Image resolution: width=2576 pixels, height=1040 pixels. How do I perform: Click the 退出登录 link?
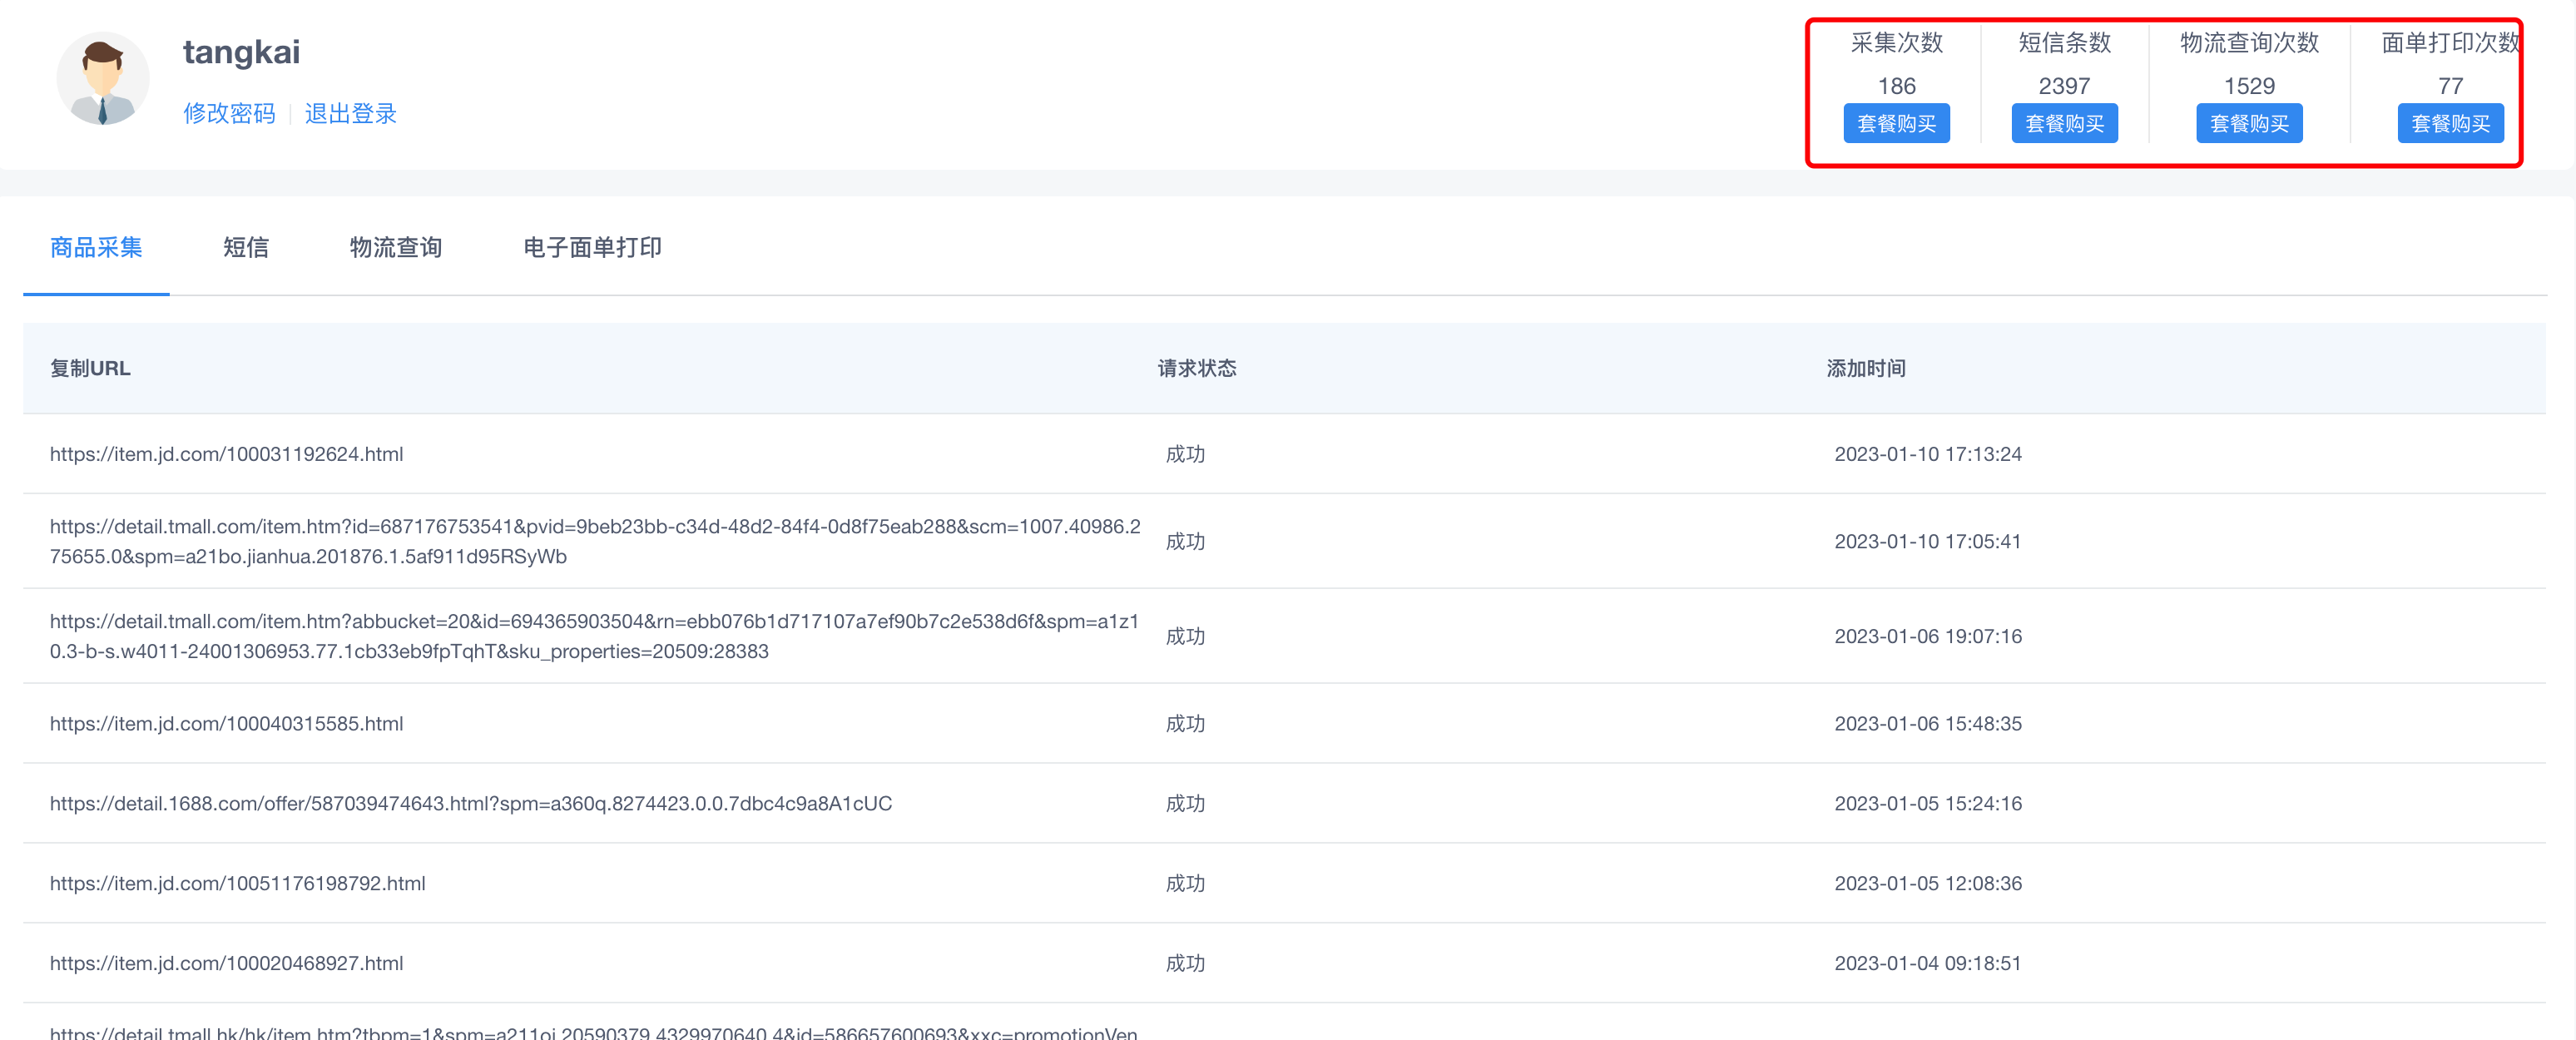click(x=351, y=113)
